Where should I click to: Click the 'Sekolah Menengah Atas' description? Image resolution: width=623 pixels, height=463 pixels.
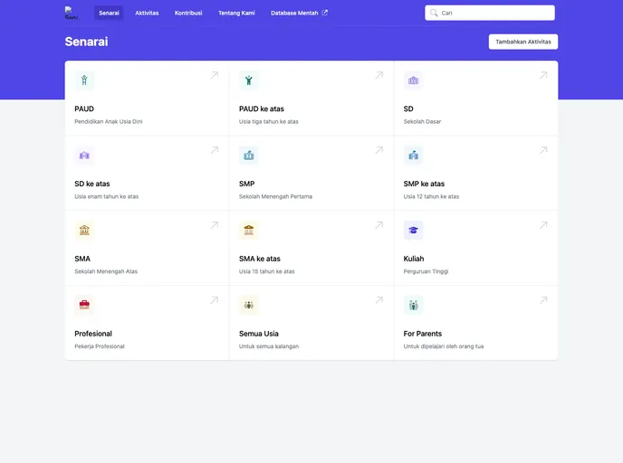(106, 271)
